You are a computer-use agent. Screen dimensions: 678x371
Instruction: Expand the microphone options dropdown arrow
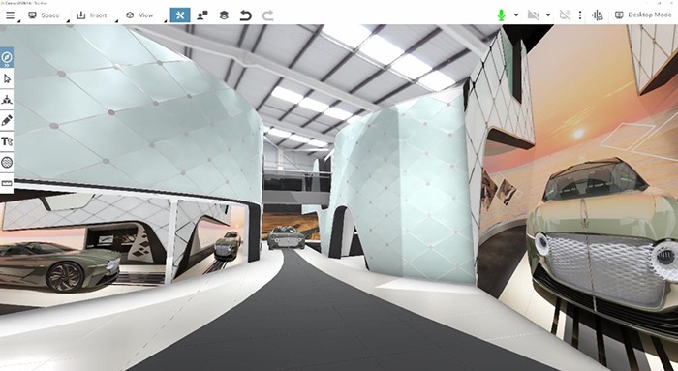(x=516, y=15)
